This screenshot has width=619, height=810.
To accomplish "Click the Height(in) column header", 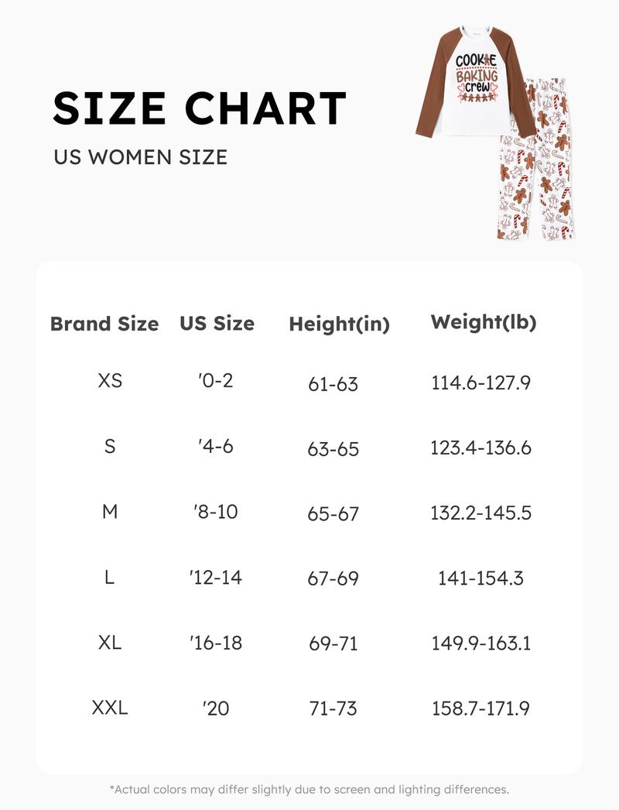I will [339, 324].
